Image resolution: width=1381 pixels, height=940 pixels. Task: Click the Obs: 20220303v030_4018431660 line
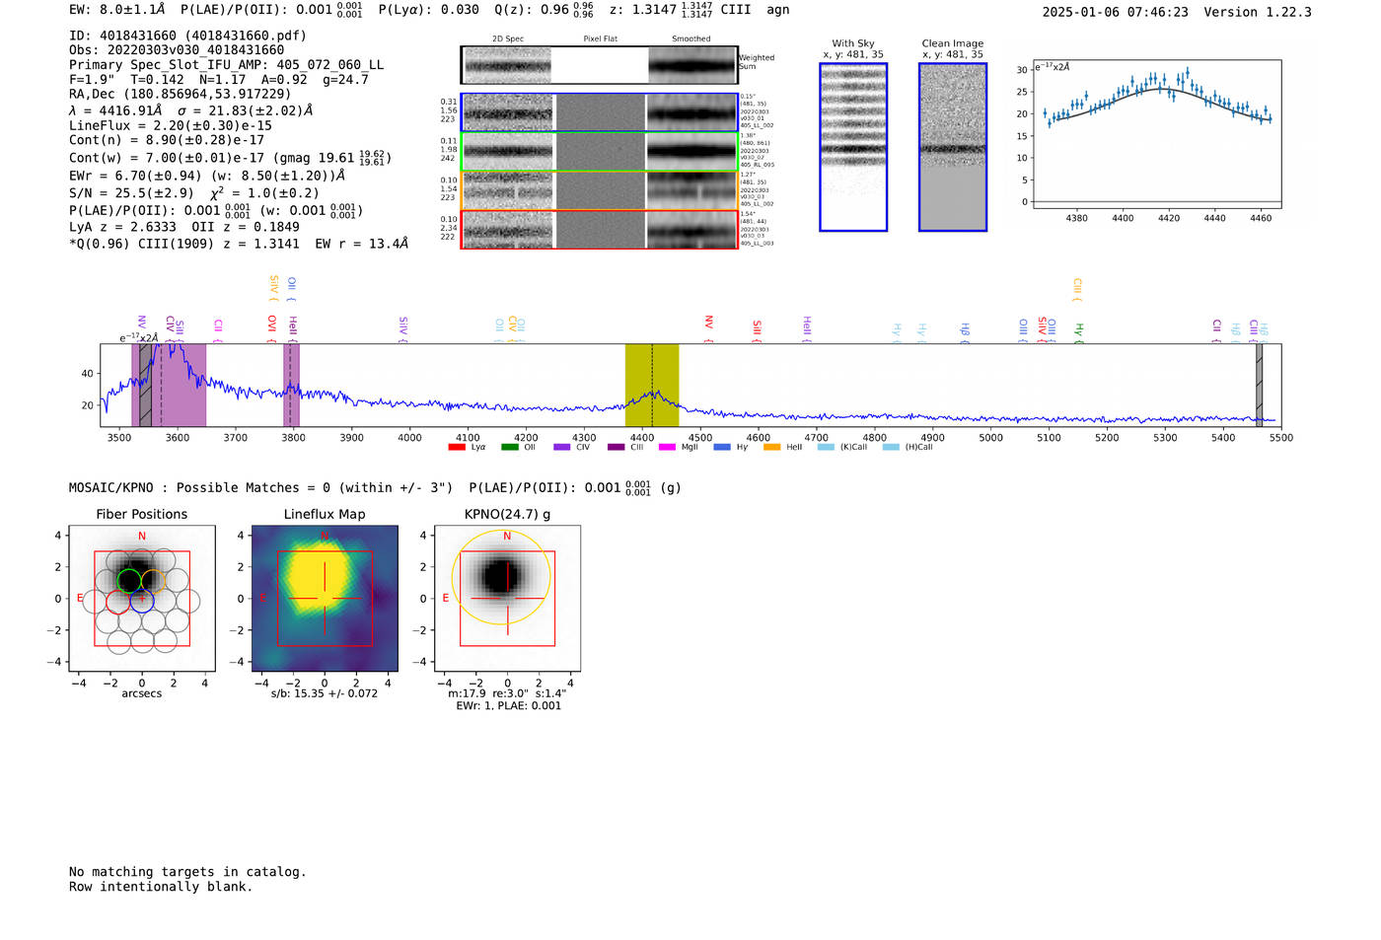pos(177,50)
